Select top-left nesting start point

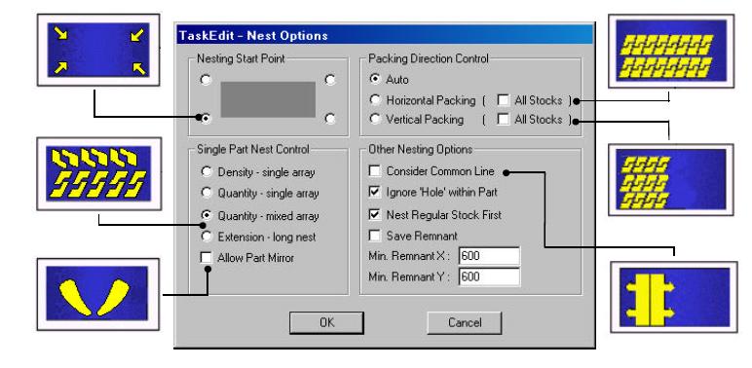pos(206,80)
